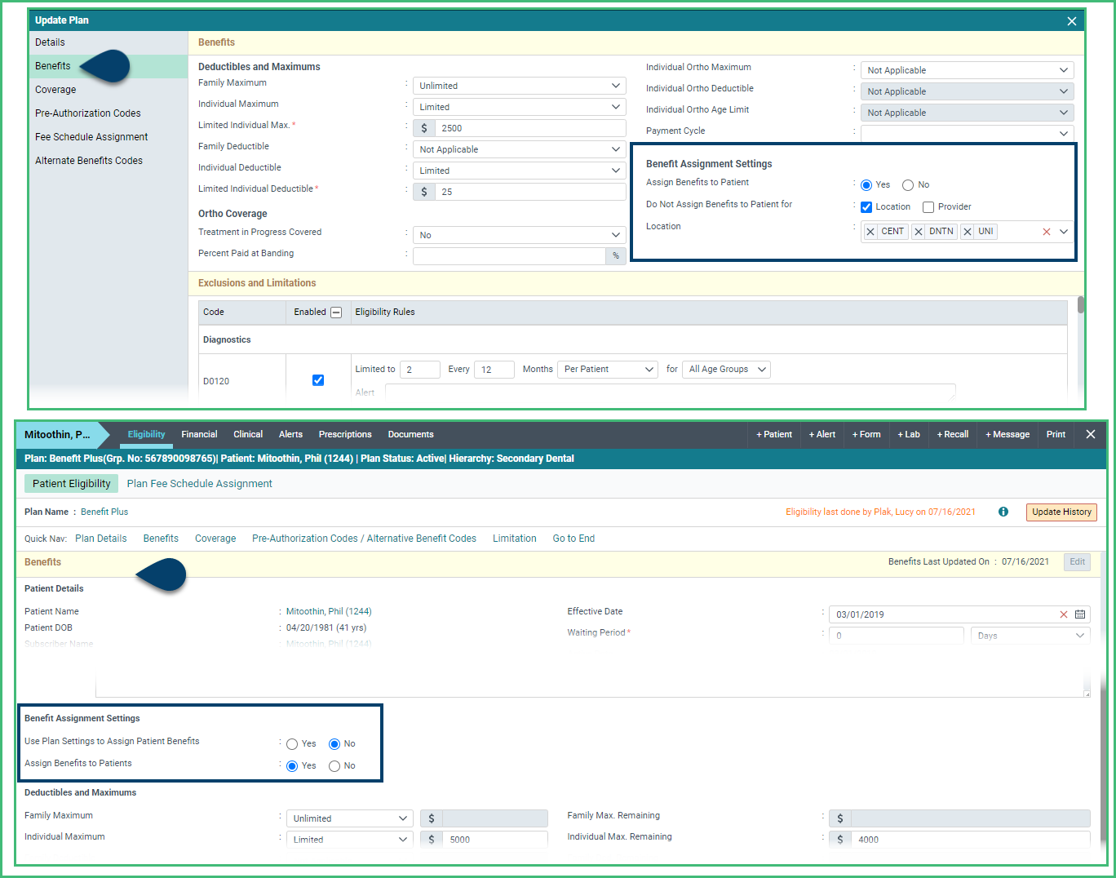Uncheck the Location checkbox
The width and height of the screenshot is (1116, 878).
click(866, 207)
